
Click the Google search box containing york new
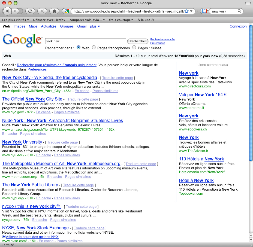(86, 41)
